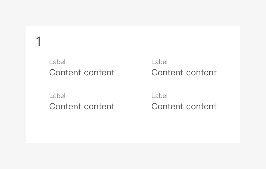Click the upper-right "Label" caption
This screenshot has height=169, width=266.
pyautogui.click(x=159, y=62)
